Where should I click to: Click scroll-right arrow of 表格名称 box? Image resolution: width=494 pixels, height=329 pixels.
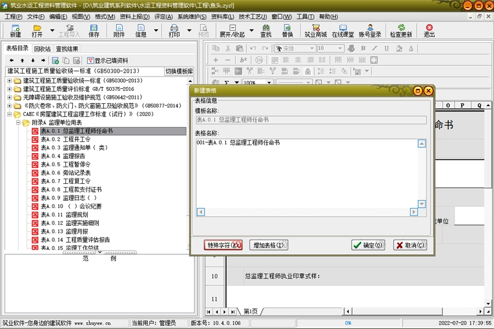point(414,212)
